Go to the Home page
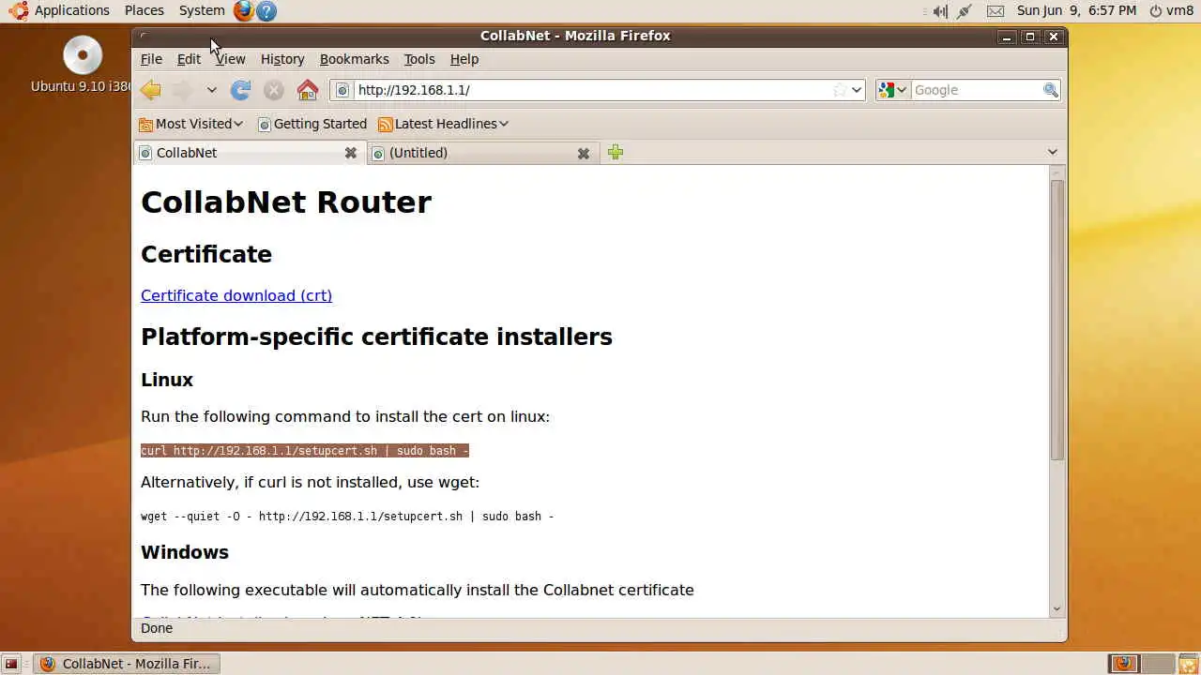1201x675 pixels. click(308, 90)
